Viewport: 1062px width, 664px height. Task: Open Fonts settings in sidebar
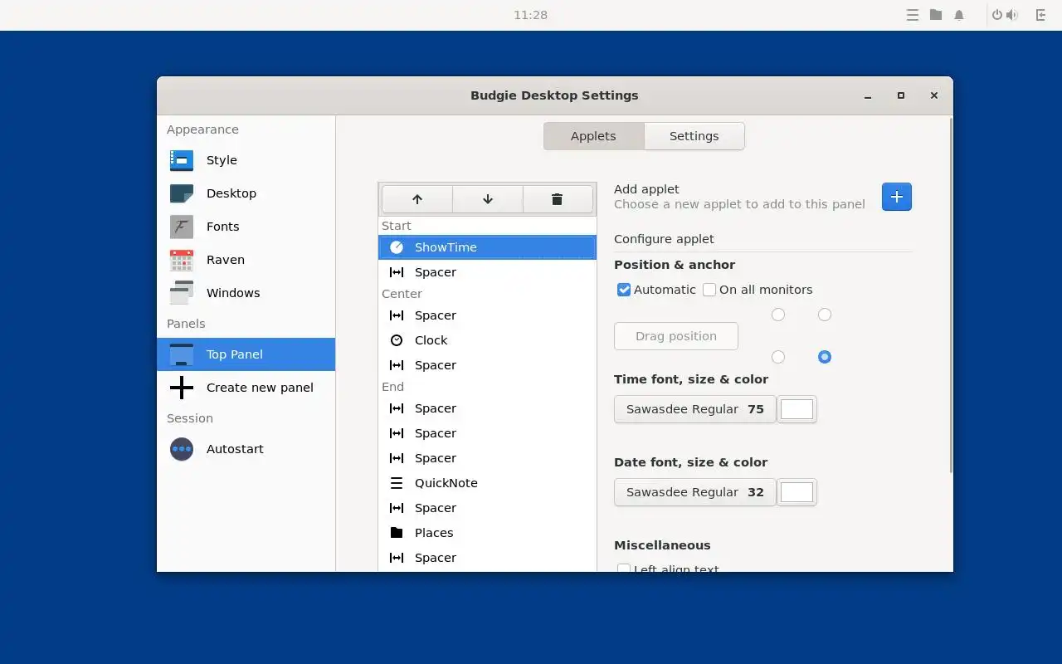(246, 227)
